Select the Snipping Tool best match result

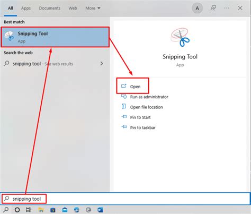55,37
